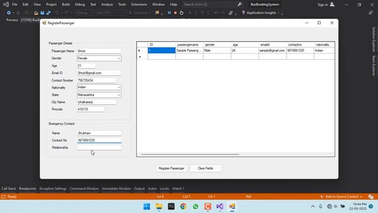This screenshot has height=213, width=378.
Task: Open WhatsApp from the taskbar
Action: (195, 206)
